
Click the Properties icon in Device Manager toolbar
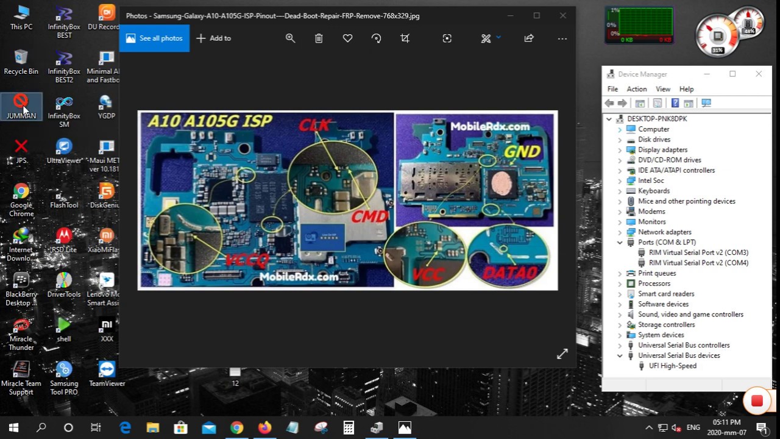click(x=658, y=103)
